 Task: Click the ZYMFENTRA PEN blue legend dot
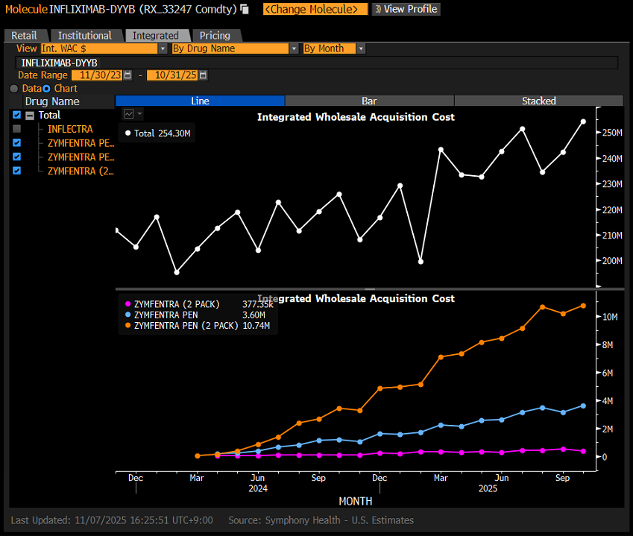click(x=128, y=315)
